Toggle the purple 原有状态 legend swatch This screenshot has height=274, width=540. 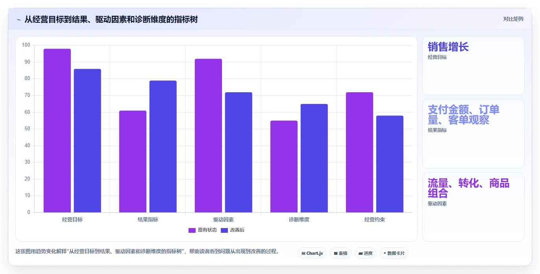(192, 230)
